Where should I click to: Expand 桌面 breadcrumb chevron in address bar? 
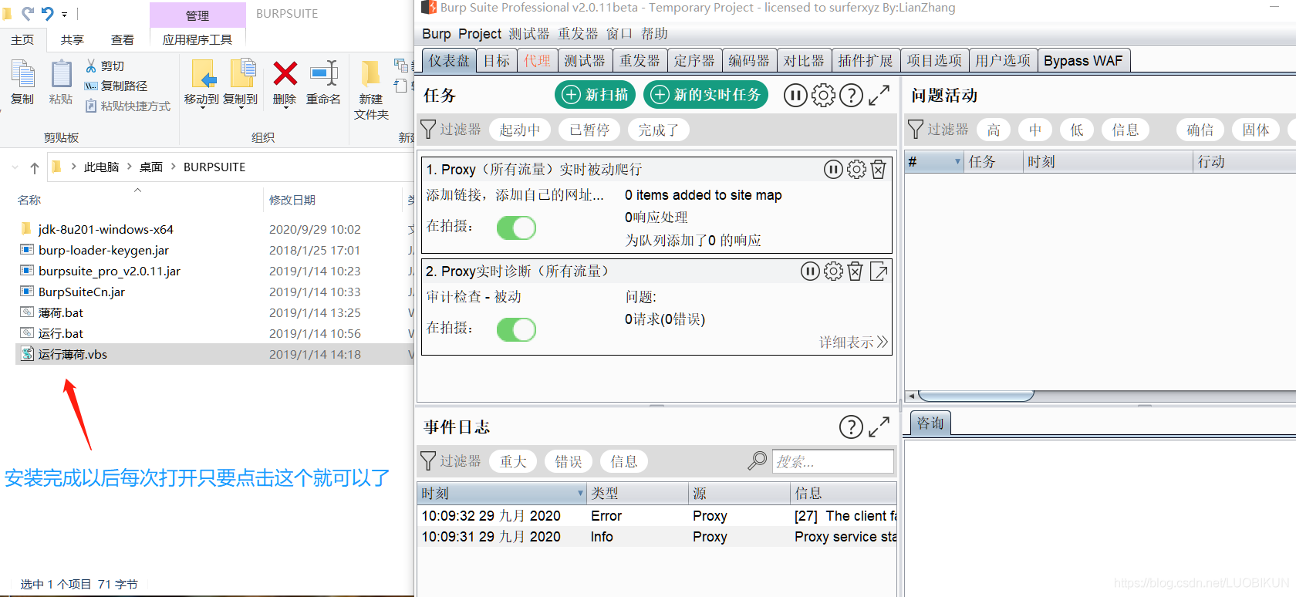(173, 167)
